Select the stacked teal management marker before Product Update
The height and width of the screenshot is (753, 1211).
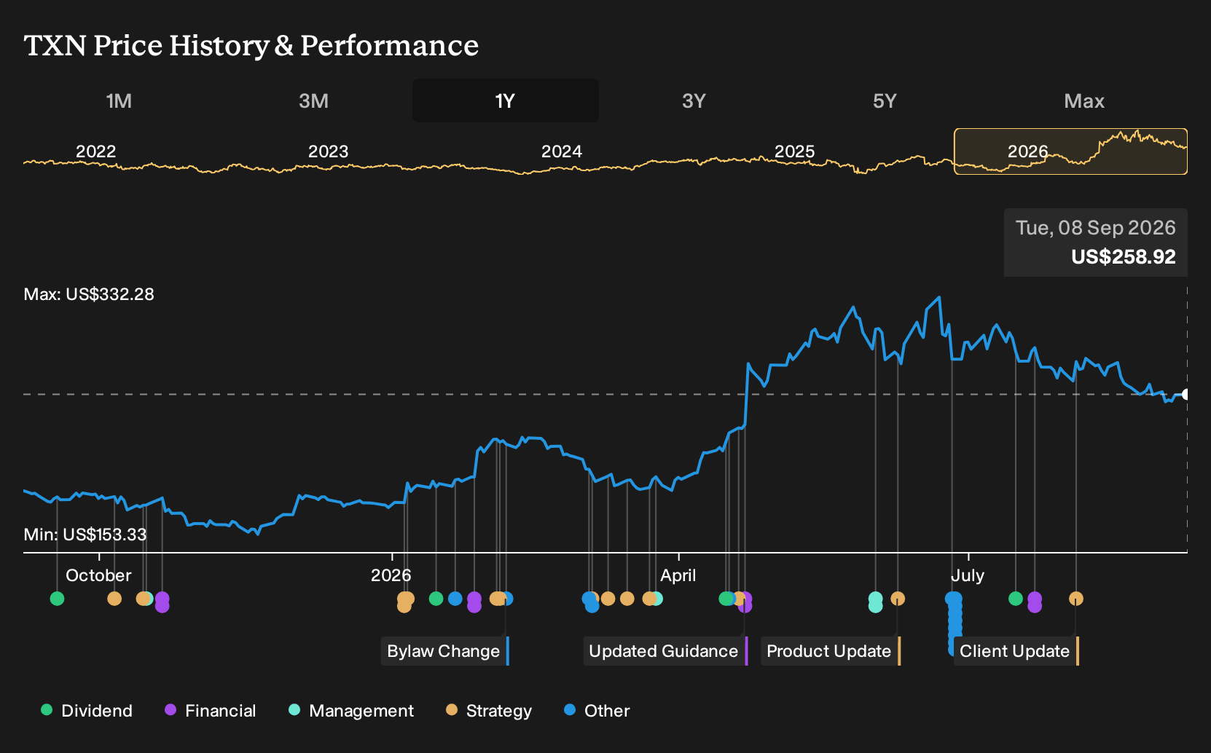pos(875,602)
